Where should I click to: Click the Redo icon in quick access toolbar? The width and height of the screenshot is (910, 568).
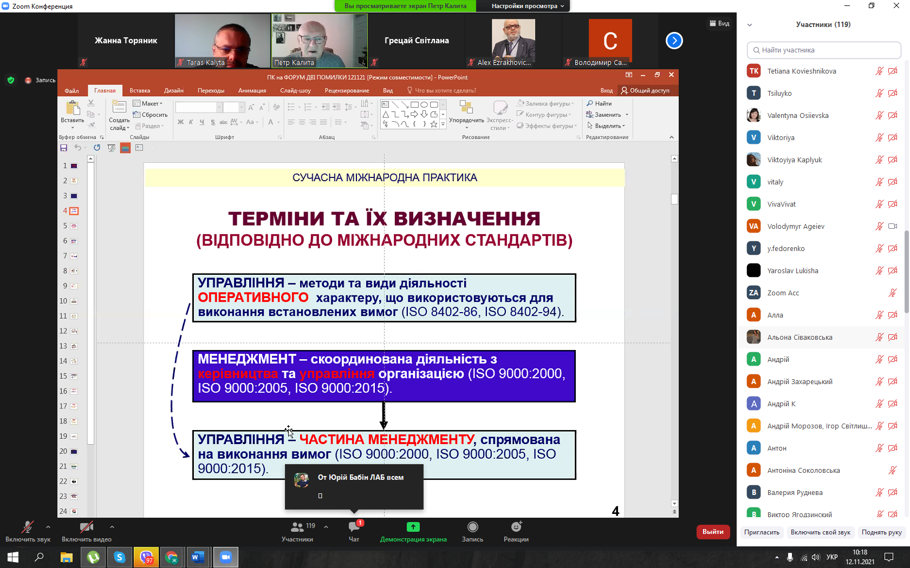(x=97, y=148)
